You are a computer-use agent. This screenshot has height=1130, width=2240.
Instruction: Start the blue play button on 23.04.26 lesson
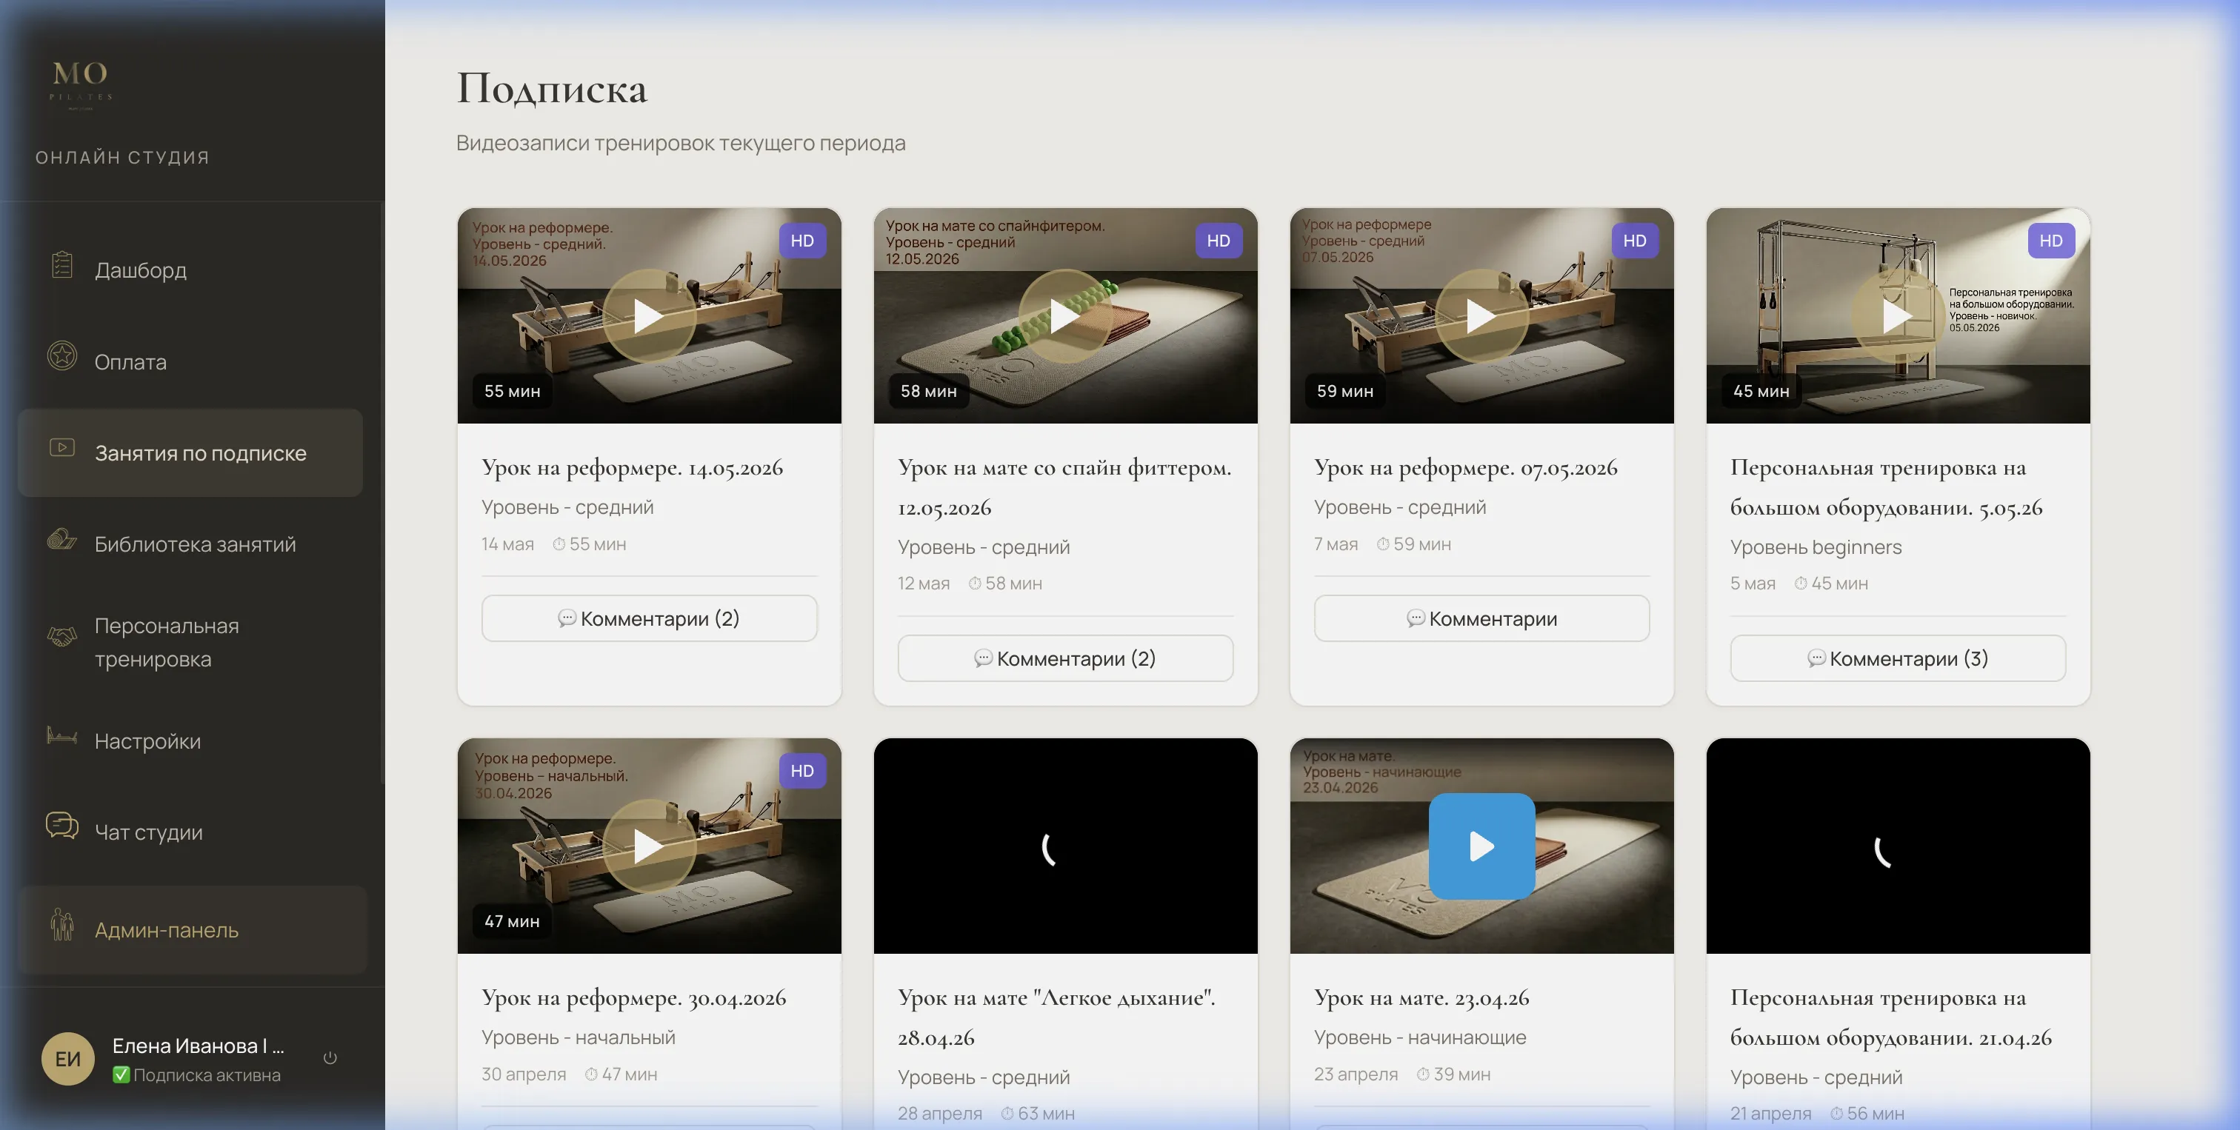click(x=1481, y=846)
